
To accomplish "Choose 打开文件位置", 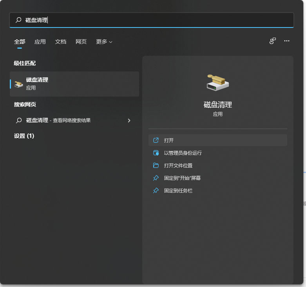I will (218, 165).
